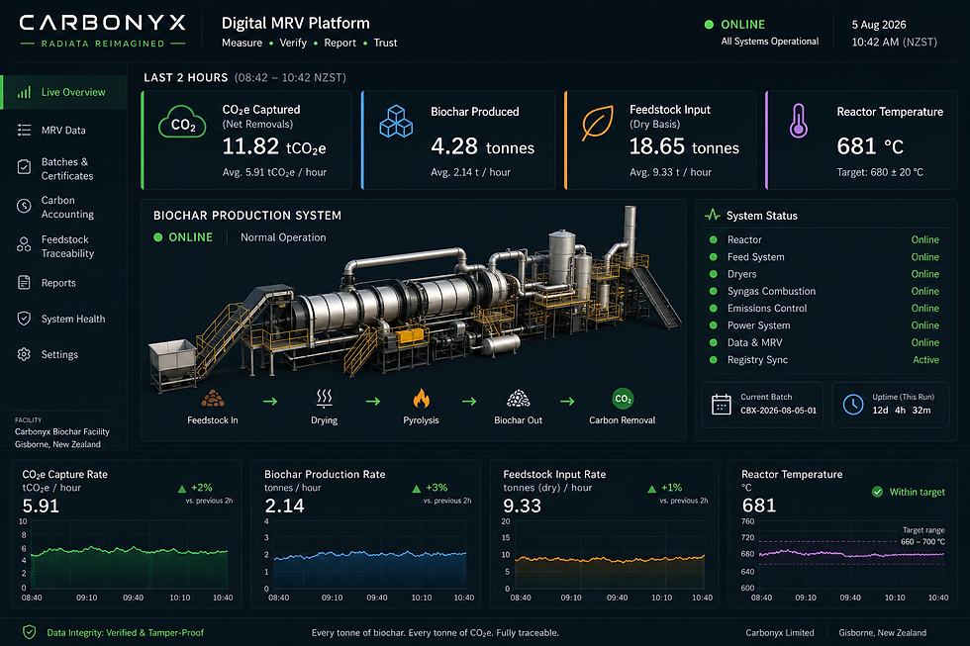Screen dimensions: 970x646
Task: Click the System Health shield icon
Action: [24, 319]
